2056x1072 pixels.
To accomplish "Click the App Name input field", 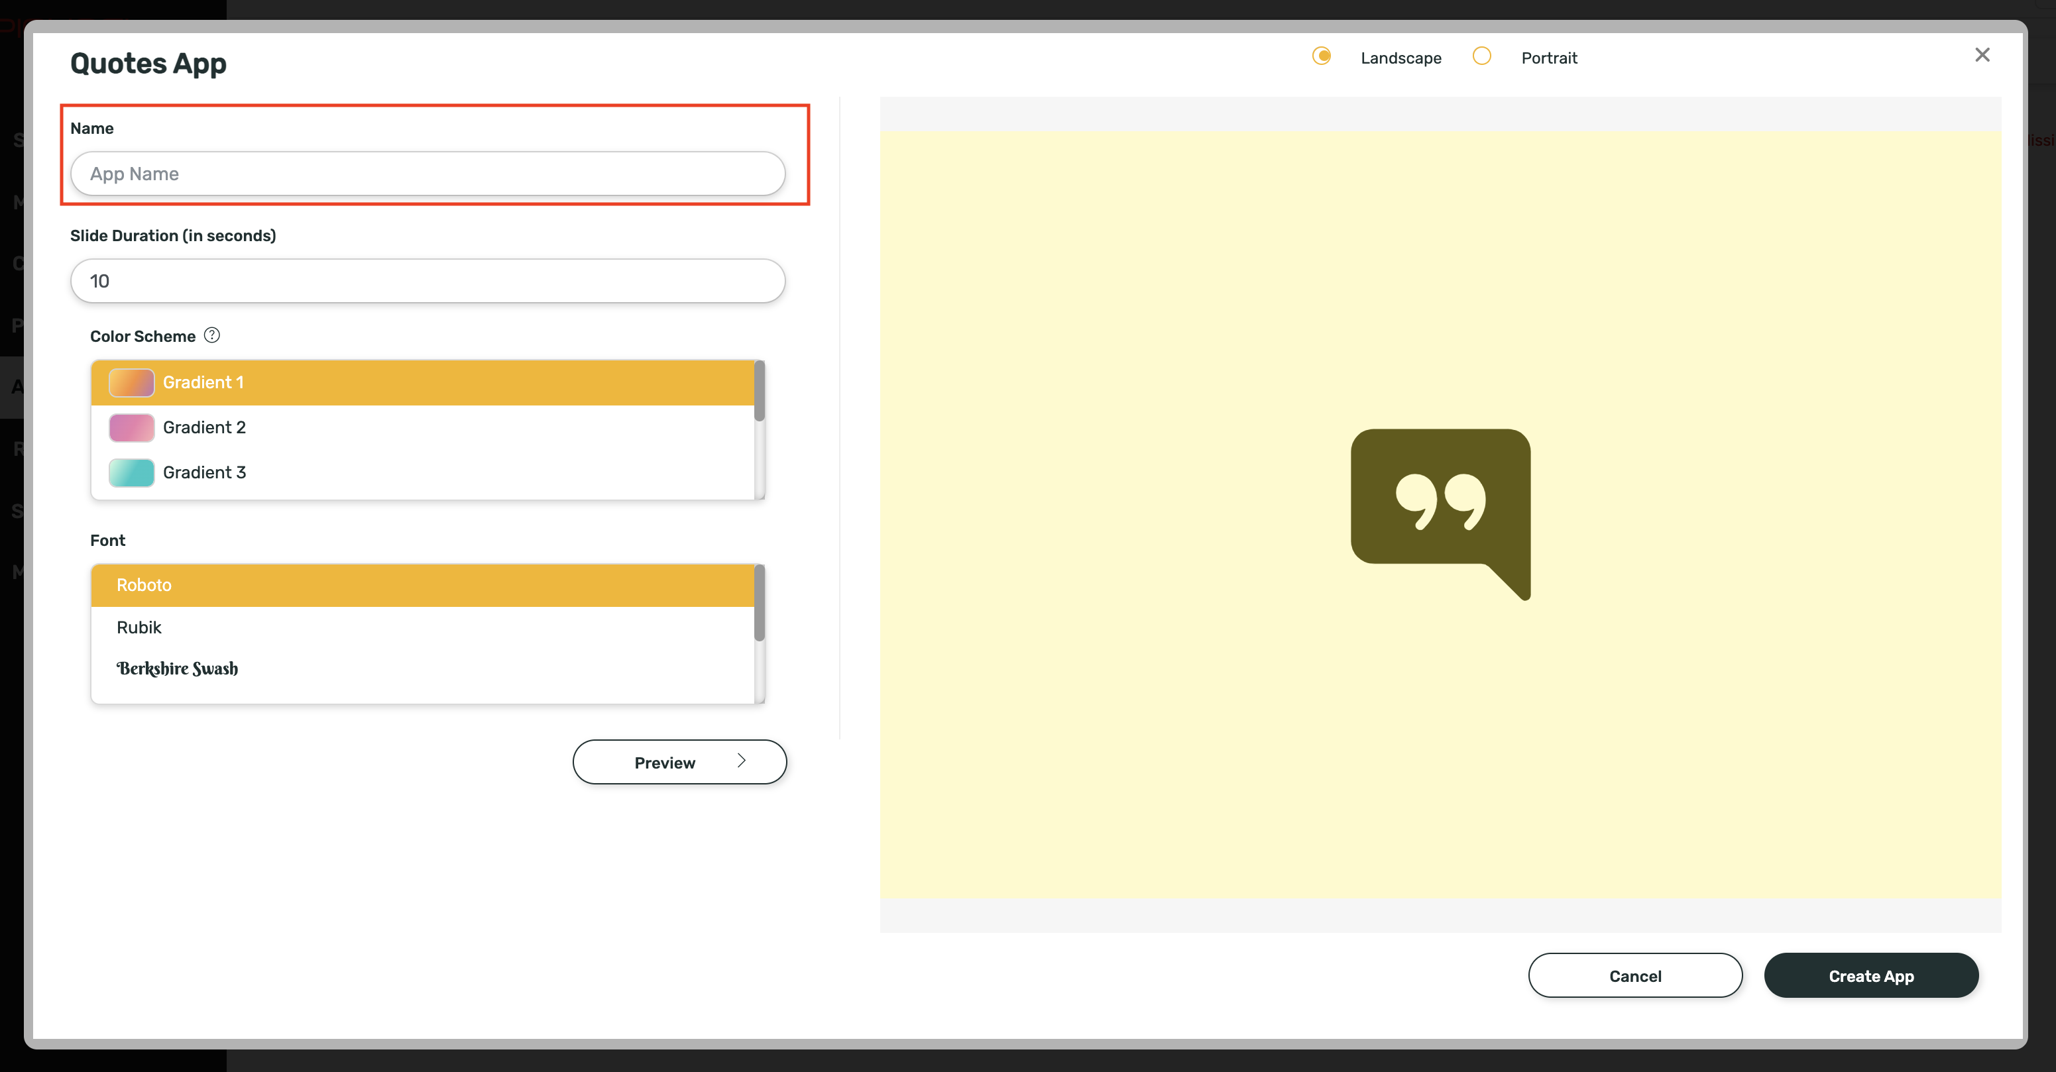I will [x=427, y=173].
